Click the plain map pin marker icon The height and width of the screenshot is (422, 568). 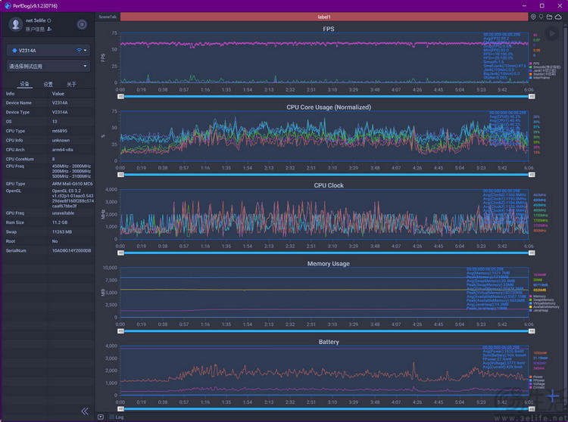(x=541, y=17)
